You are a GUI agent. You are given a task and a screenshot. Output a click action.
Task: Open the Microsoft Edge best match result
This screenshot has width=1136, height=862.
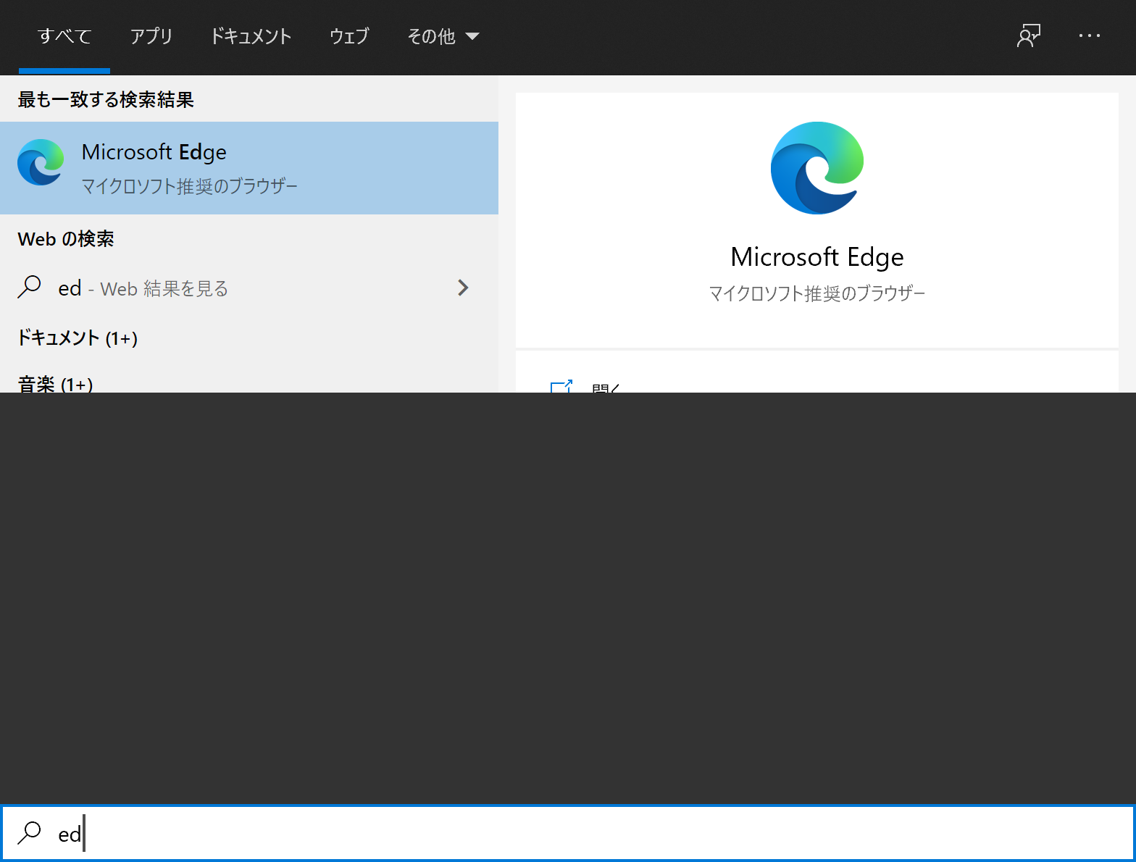(x=249, y=168)
